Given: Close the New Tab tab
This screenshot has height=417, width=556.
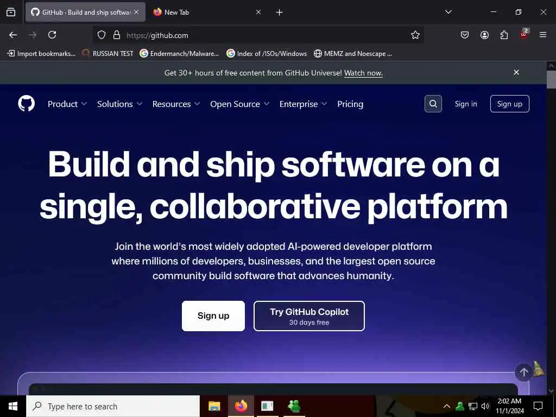Looking at the screenshot, I should pyautogui.click(x=258, y=12).
